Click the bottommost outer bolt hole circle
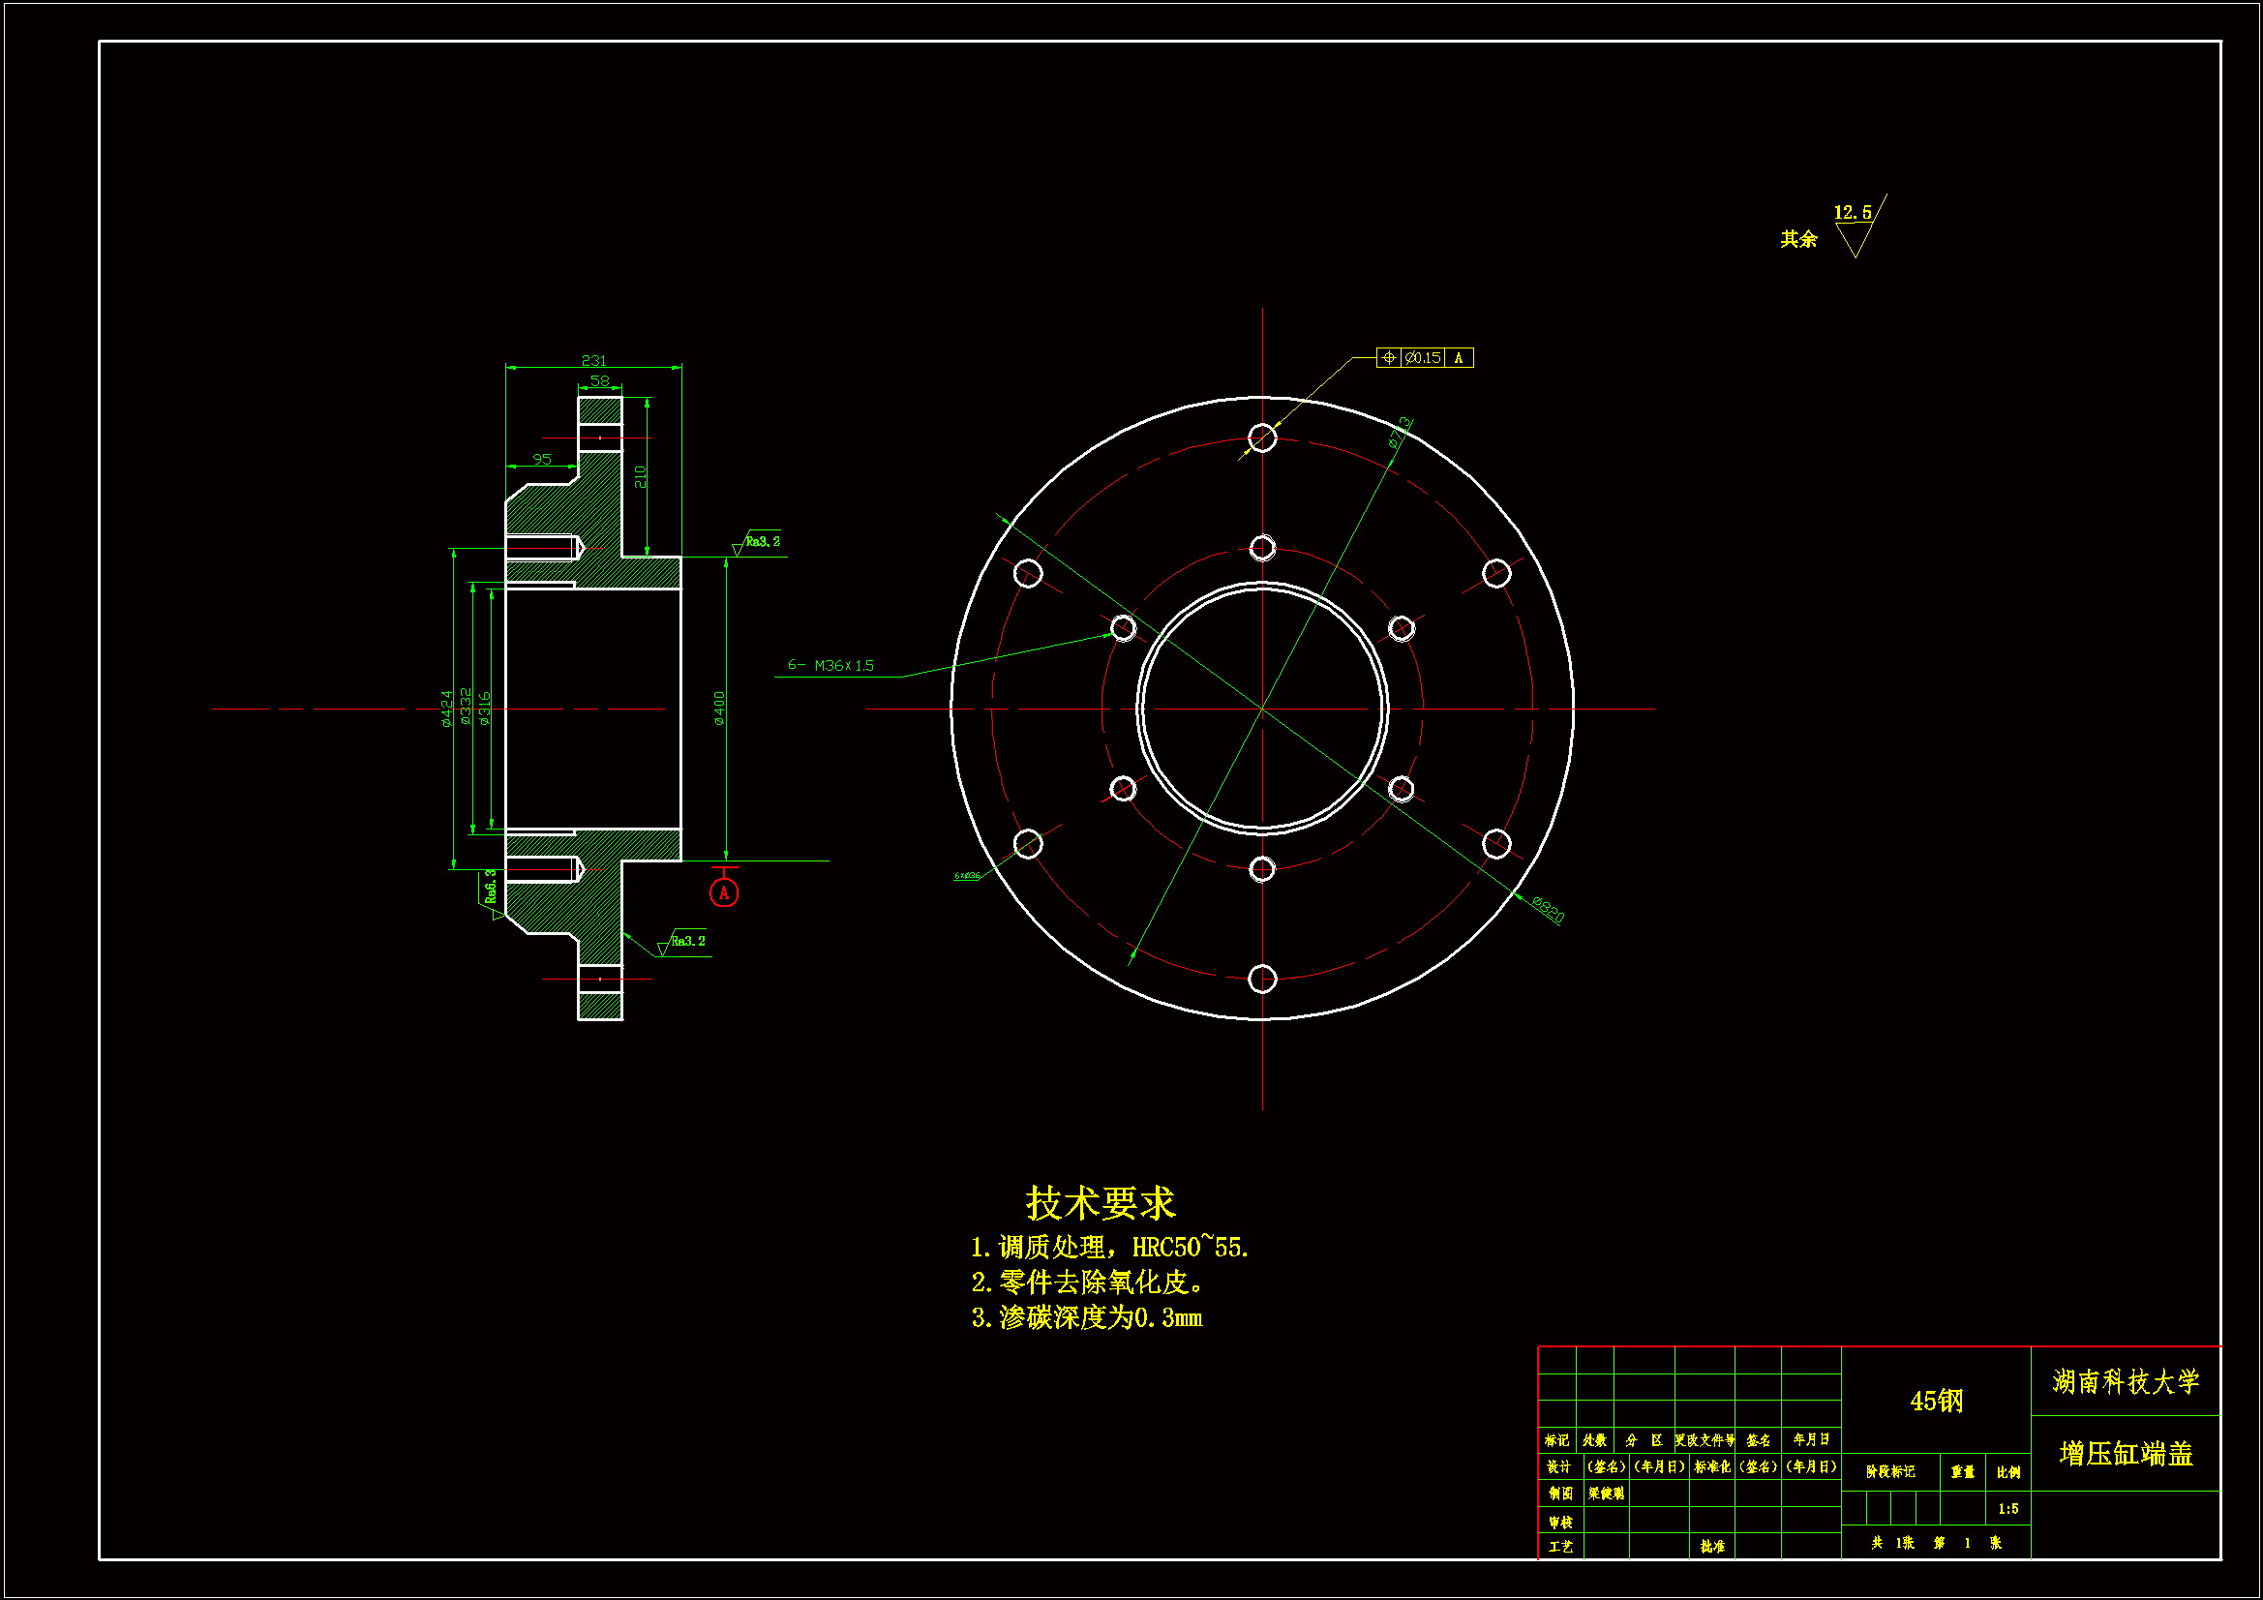Screen dimensions: 2263x1600 pyautogui.click(x=1261, y=979)
